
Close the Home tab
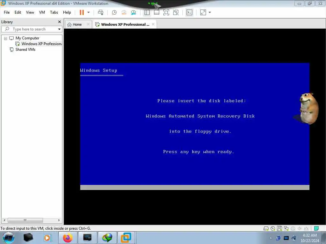point(88,24)
